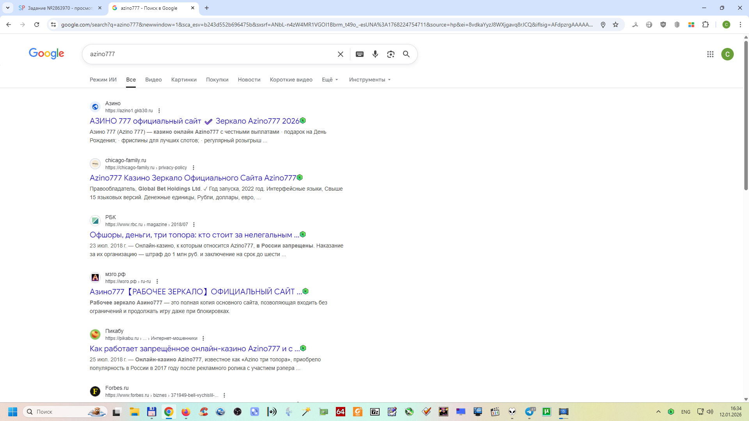Expand the Ещё dropdown menu
The height and width of the screenshot is (421, 749).
point(330,80)
